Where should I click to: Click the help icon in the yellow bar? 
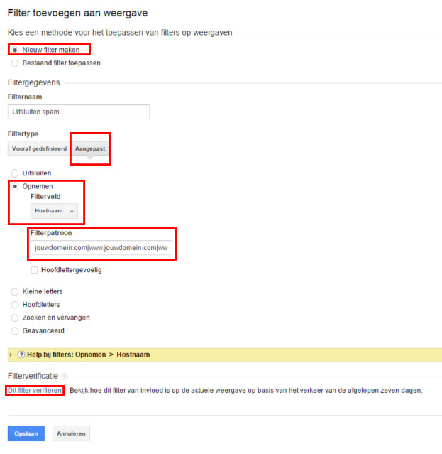tap(21, 355)
